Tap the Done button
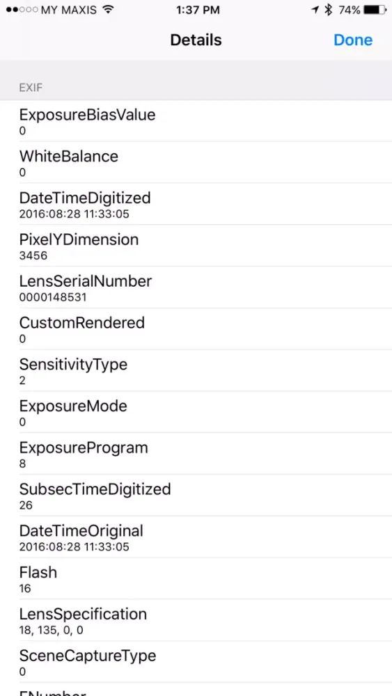The height and width of the screenshot is (696, 392). pyautogui.click(x=353, y=40)
